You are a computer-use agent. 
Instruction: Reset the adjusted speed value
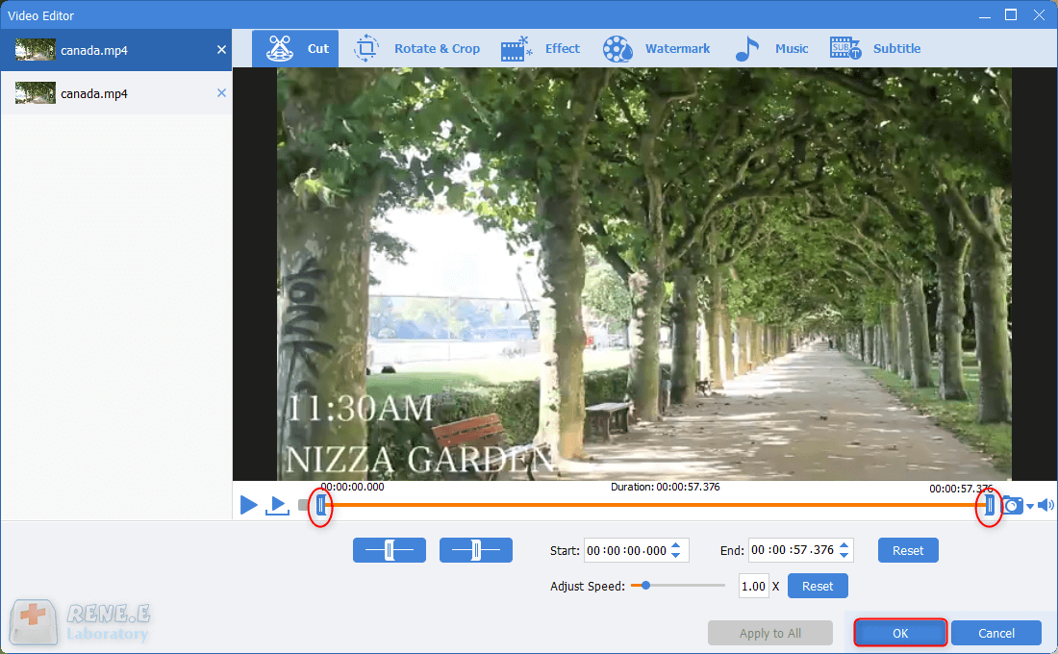pos(817,586)
